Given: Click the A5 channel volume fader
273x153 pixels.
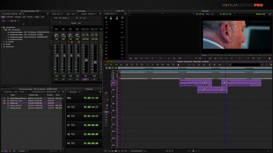Looking at the screenshot, I should [86, 60].
